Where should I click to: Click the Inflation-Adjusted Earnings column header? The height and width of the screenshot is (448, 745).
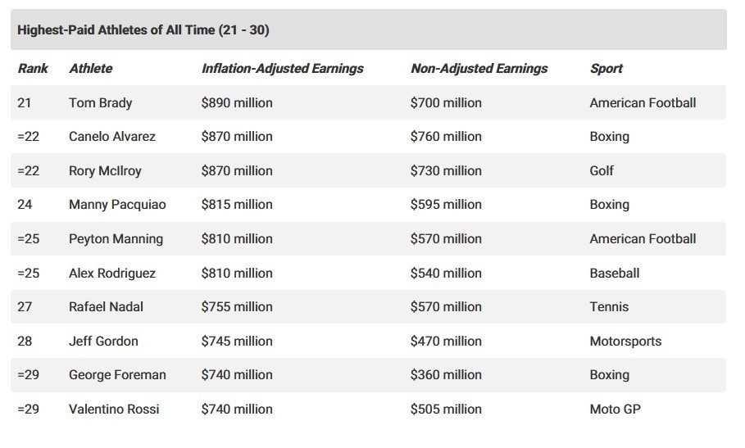pyautogui.click(x=282, y=69)
